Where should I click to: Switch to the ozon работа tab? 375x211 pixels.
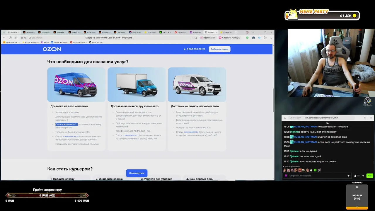click(180, 32)
